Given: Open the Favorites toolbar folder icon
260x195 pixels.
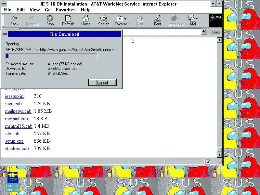Looking at the screenshot, I should click(120, 19).
